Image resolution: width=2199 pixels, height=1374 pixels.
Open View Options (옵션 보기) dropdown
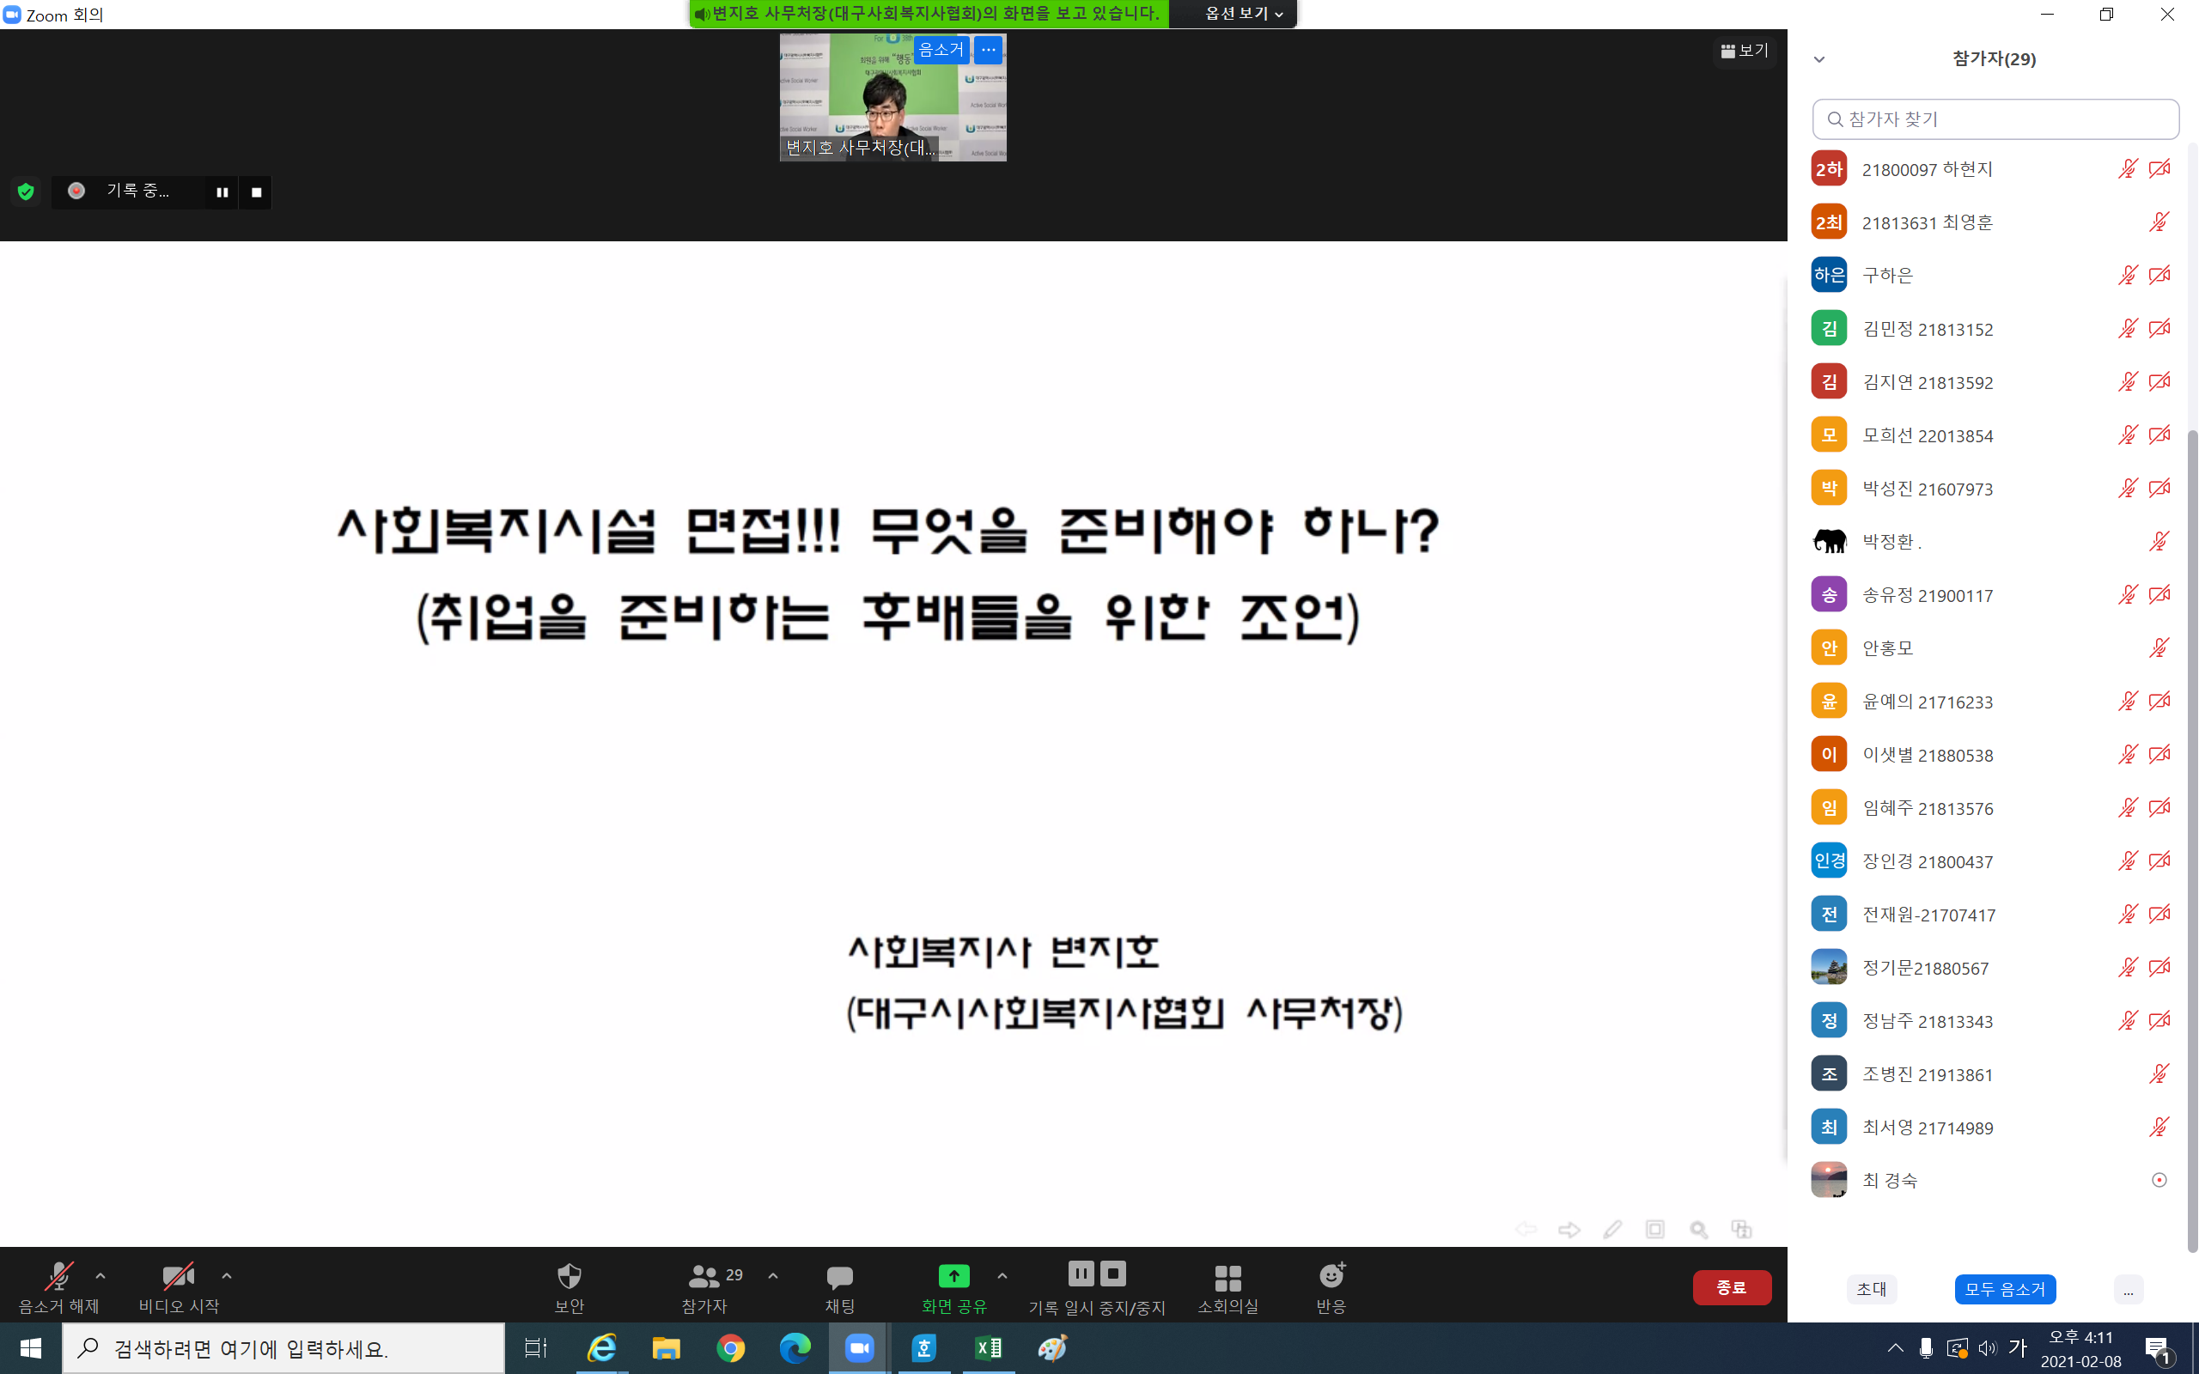pyautogui.click(x=1243, y=14)
